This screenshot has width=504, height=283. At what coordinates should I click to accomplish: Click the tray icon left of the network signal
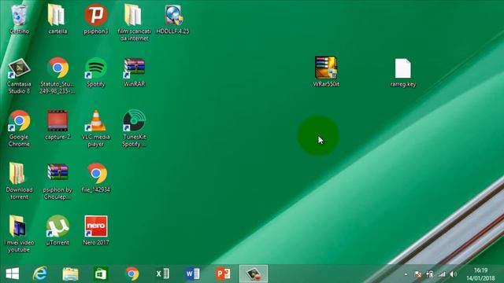tap(430, 274)
